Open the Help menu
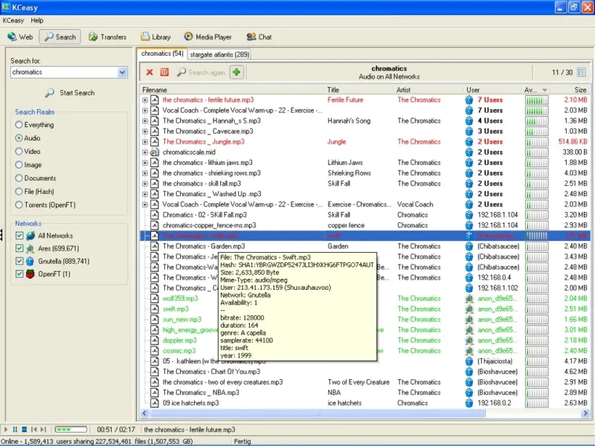Image resolution: width=595 pixels, height=446 pixels. pos(36,20)
